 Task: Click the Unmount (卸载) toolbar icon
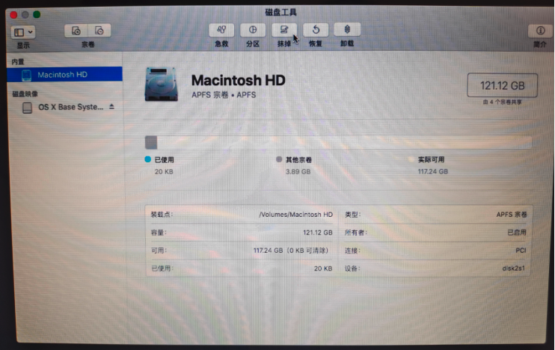[x=347, y=30]
